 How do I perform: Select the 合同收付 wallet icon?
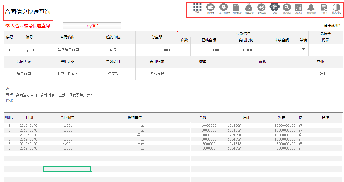pyautogui.click(x=210, y=8)
